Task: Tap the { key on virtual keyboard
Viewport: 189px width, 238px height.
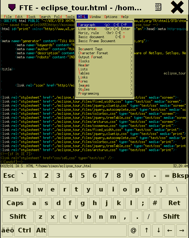Action: (x=149, y=189)
